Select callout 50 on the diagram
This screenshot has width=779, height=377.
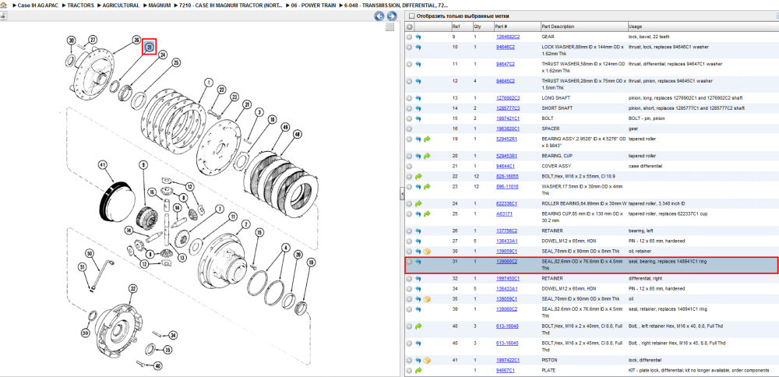tap(89, 253)
